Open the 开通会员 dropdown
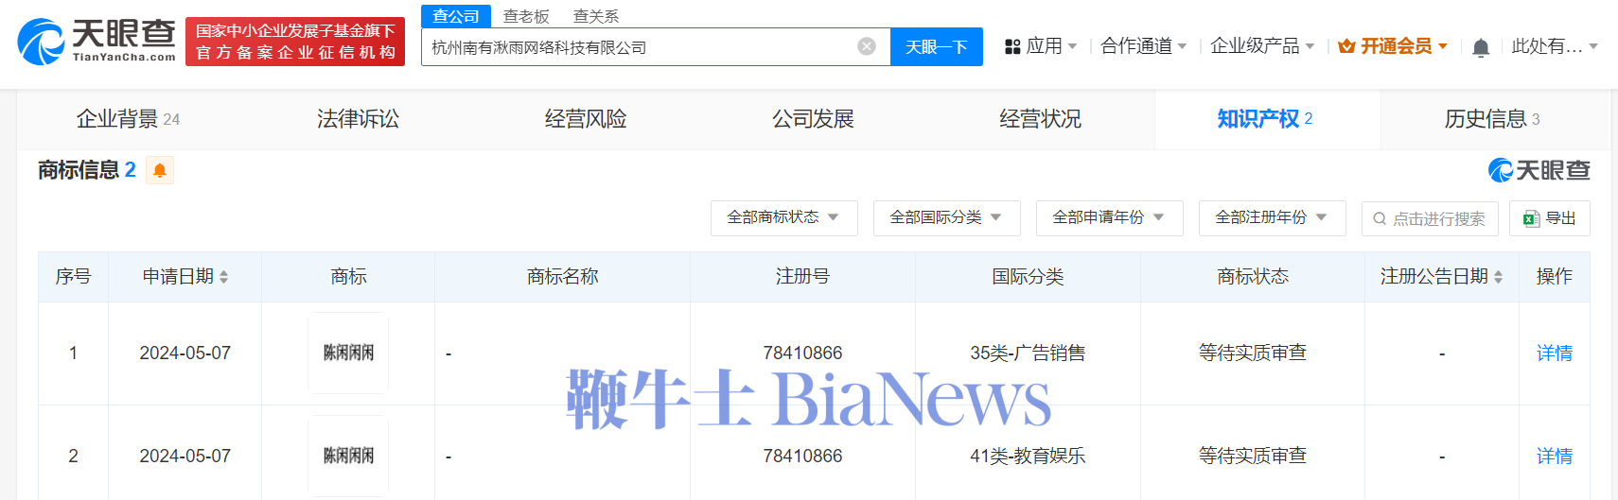The width and height of the screenshot is (1618, 500). coord(1393,46)
